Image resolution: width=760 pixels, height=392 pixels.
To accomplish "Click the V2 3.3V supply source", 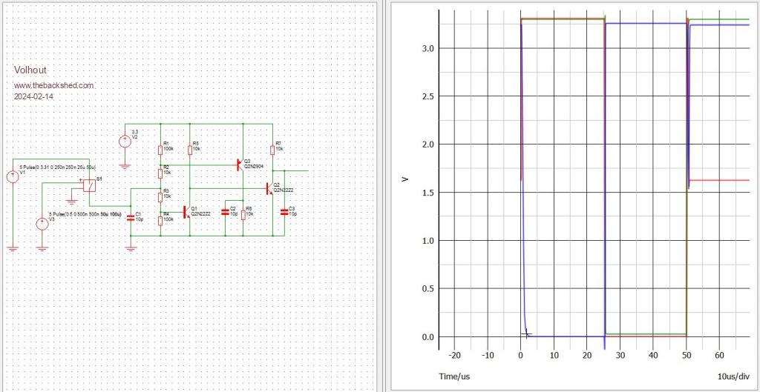I will (125, 141).
